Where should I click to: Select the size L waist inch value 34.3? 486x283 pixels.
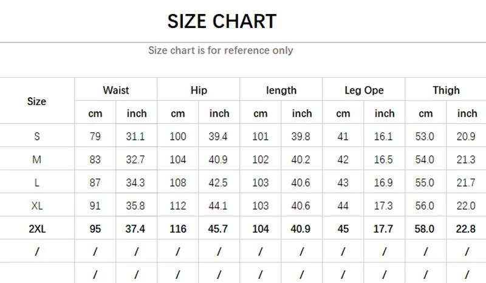(x=136, y=183)
